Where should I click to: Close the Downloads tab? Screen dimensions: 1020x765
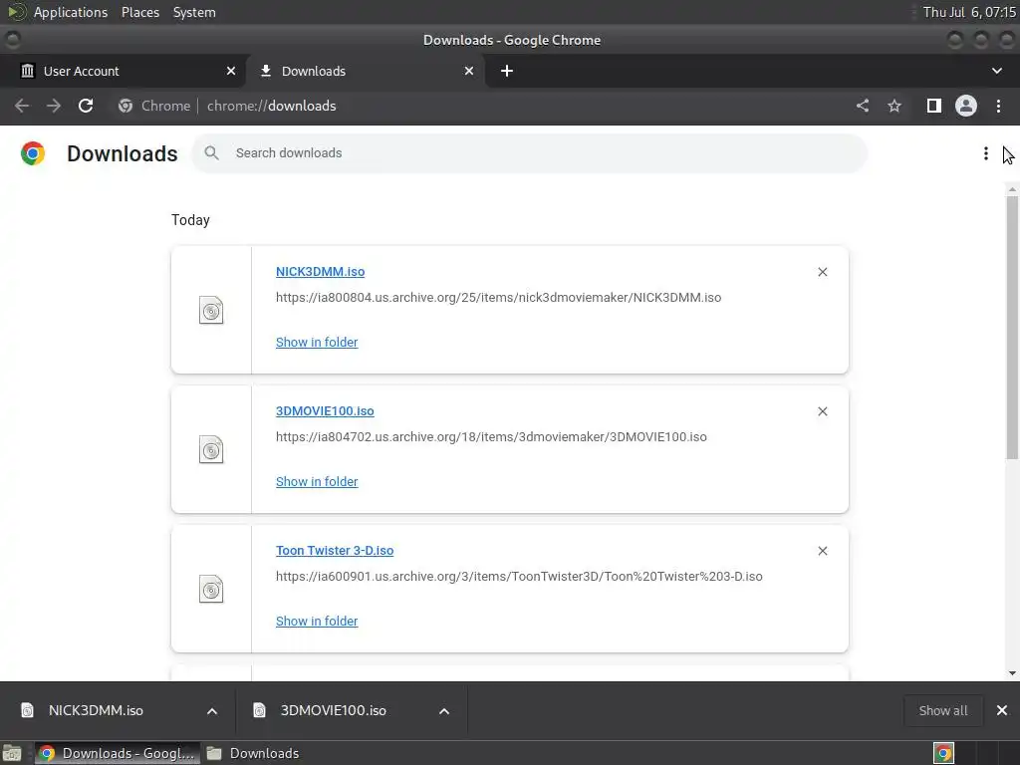pyautogui.click(x=469, y=71)
